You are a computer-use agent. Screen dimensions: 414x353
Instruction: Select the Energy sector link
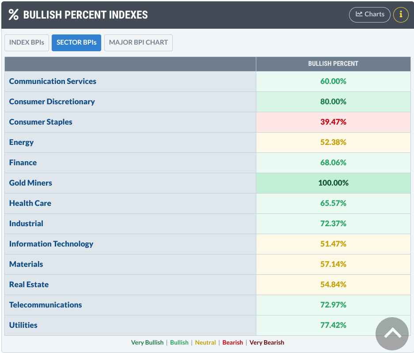coord(21,142)
